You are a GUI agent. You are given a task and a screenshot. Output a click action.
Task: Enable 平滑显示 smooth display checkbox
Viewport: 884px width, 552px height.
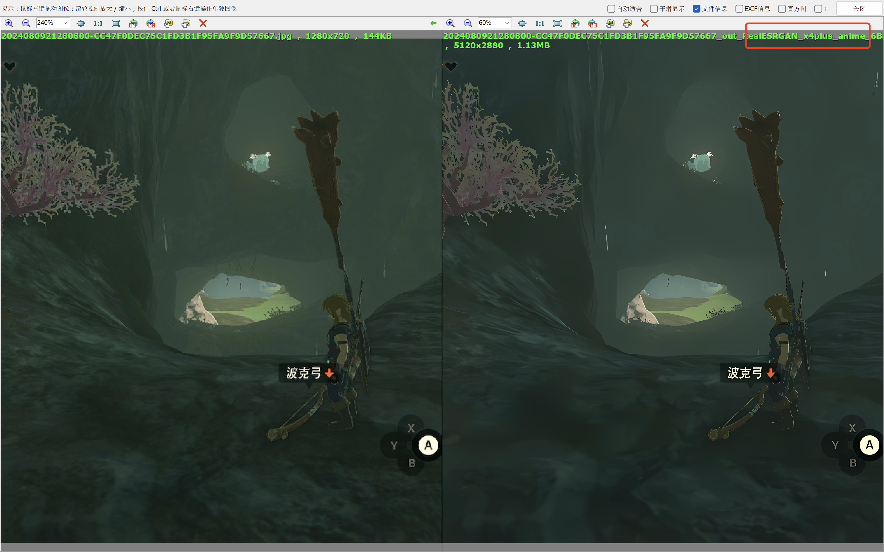coord(654,9)
